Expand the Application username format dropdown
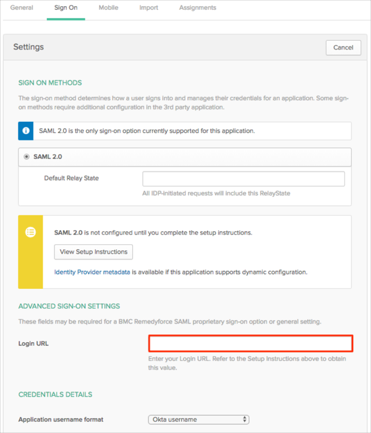The width and height of the screenshot is (371, 433). [198, 419]
